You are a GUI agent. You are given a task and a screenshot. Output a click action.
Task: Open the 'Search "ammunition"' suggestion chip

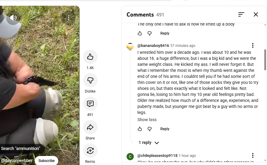pyautogui.click(x=21, y=148)
